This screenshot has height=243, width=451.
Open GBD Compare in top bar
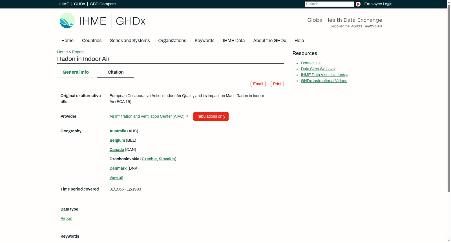[103, 4]
